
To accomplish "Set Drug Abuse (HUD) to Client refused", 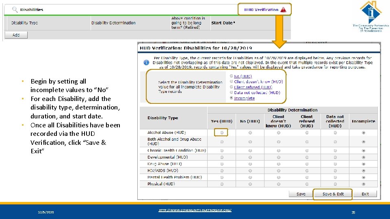I will 307,164.
